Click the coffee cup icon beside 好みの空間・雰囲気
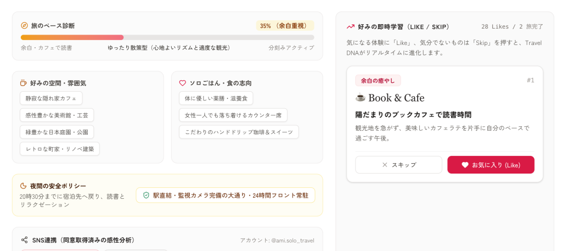The image size is (562, 251). coord(23,83)
